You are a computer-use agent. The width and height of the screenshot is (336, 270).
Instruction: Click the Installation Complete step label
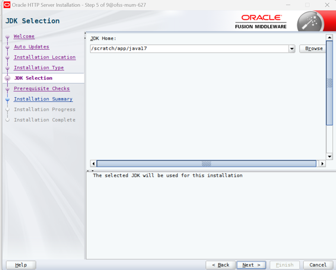pos(45,120)
